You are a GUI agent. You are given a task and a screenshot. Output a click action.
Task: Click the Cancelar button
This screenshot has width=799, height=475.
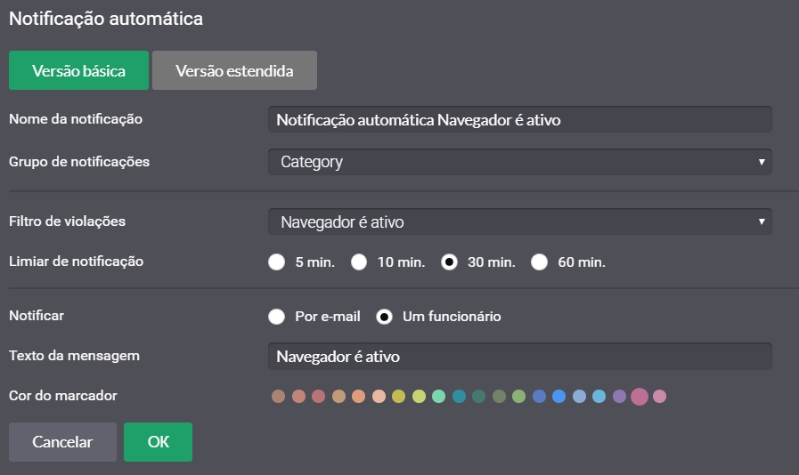[x=62, y=442]
